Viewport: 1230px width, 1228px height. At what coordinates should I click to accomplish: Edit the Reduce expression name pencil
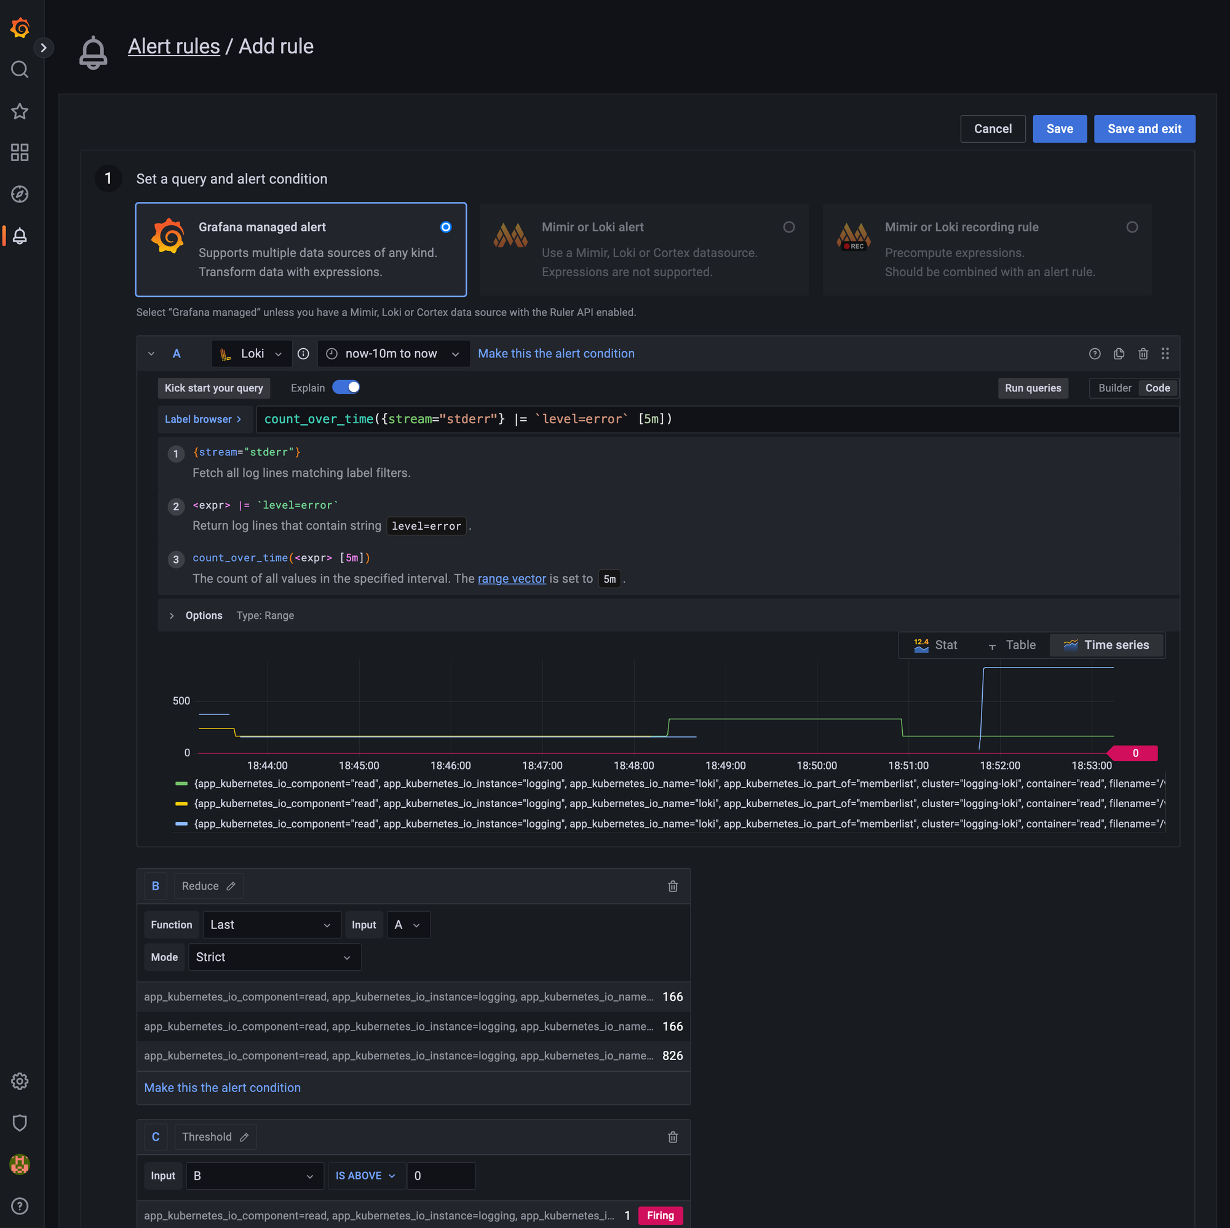(x=231, y=886)
